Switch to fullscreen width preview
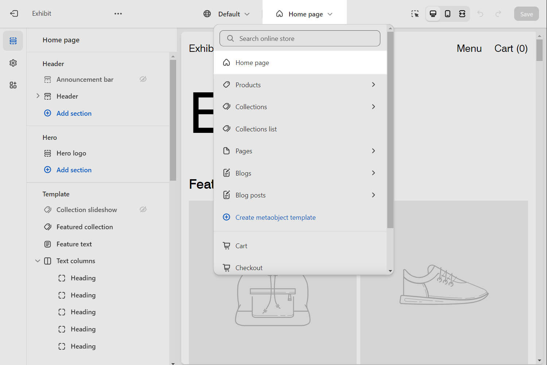This screenshot has height=365, width=547. tap(462, 14)
